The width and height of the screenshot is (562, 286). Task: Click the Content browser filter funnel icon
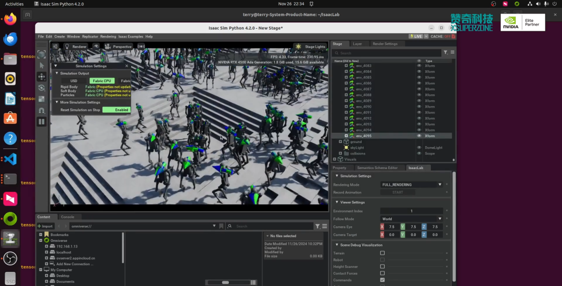(317, 226)
